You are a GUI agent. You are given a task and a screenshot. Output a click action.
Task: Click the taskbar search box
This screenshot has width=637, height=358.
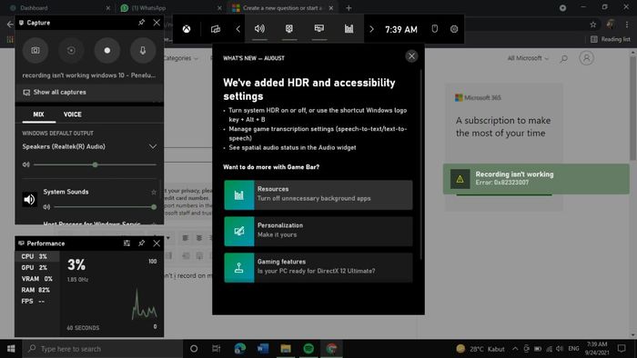[x=102, y=349]
